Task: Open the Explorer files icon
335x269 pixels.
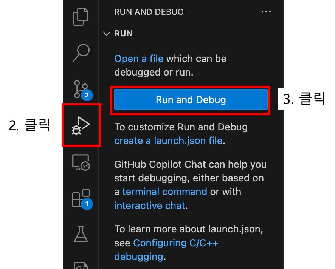Action: [81, 17]
